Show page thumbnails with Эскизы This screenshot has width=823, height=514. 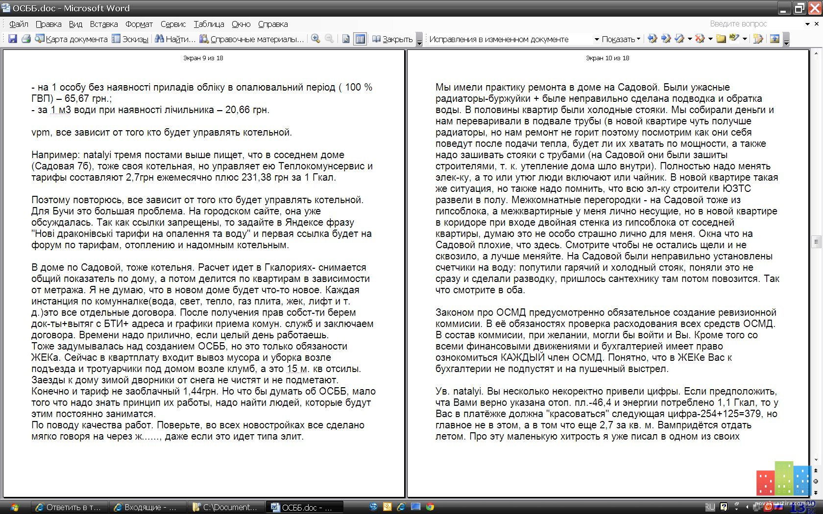130,39
